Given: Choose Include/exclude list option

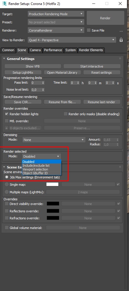Looking at the screenshot, I should [41, 165].
